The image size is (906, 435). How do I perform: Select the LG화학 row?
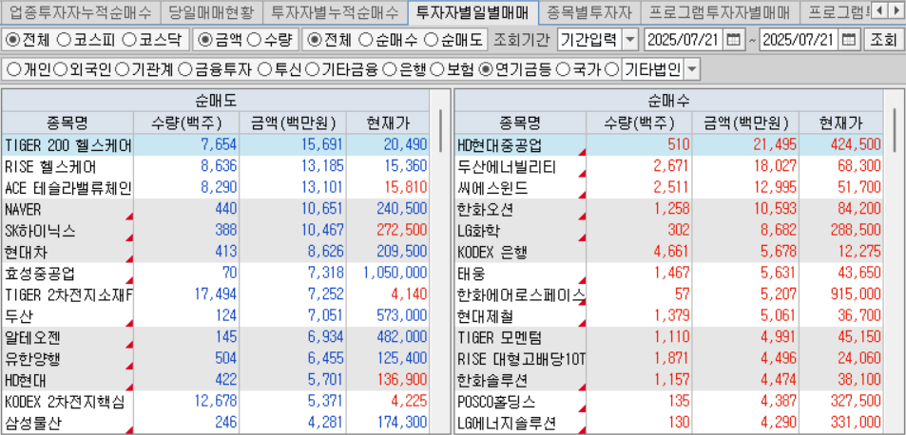pos(668,231)
